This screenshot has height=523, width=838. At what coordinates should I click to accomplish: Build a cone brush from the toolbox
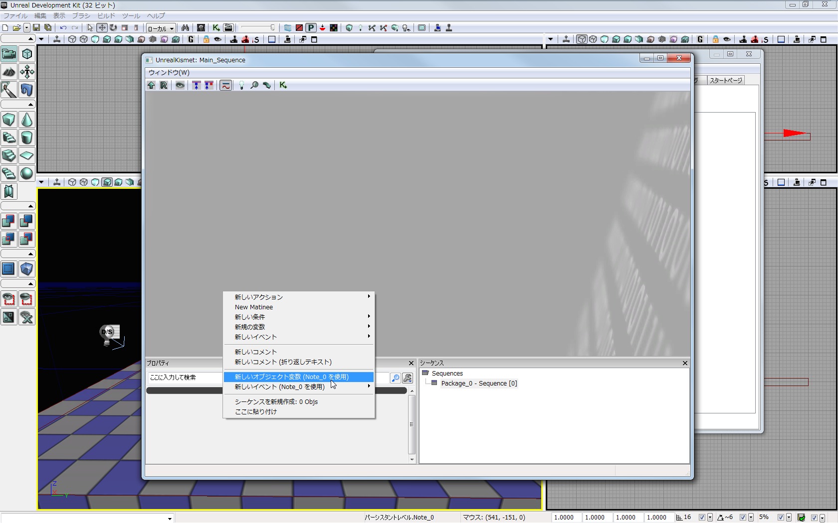(x=27, y=120)
